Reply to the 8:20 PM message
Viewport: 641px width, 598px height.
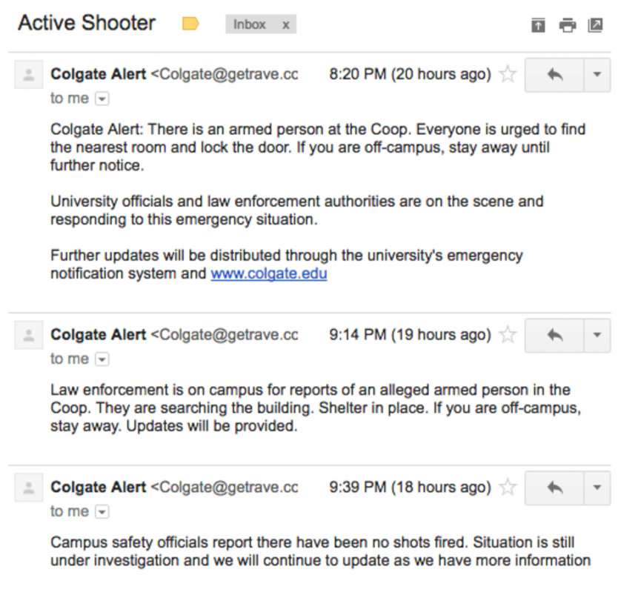tap(555, 75)
